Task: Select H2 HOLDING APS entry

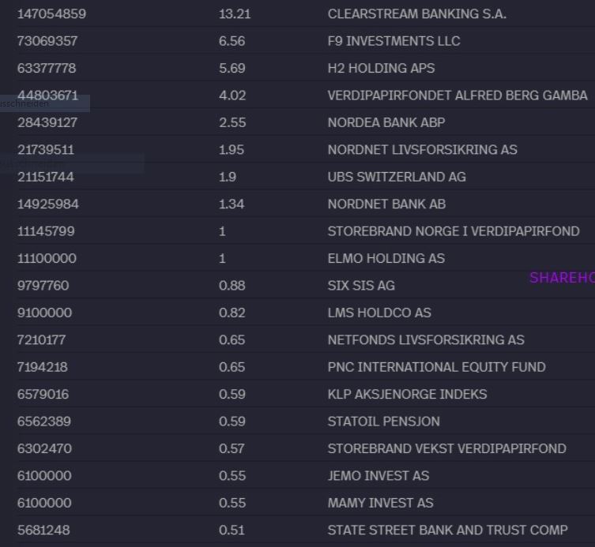Action: (x=381, y=68)
